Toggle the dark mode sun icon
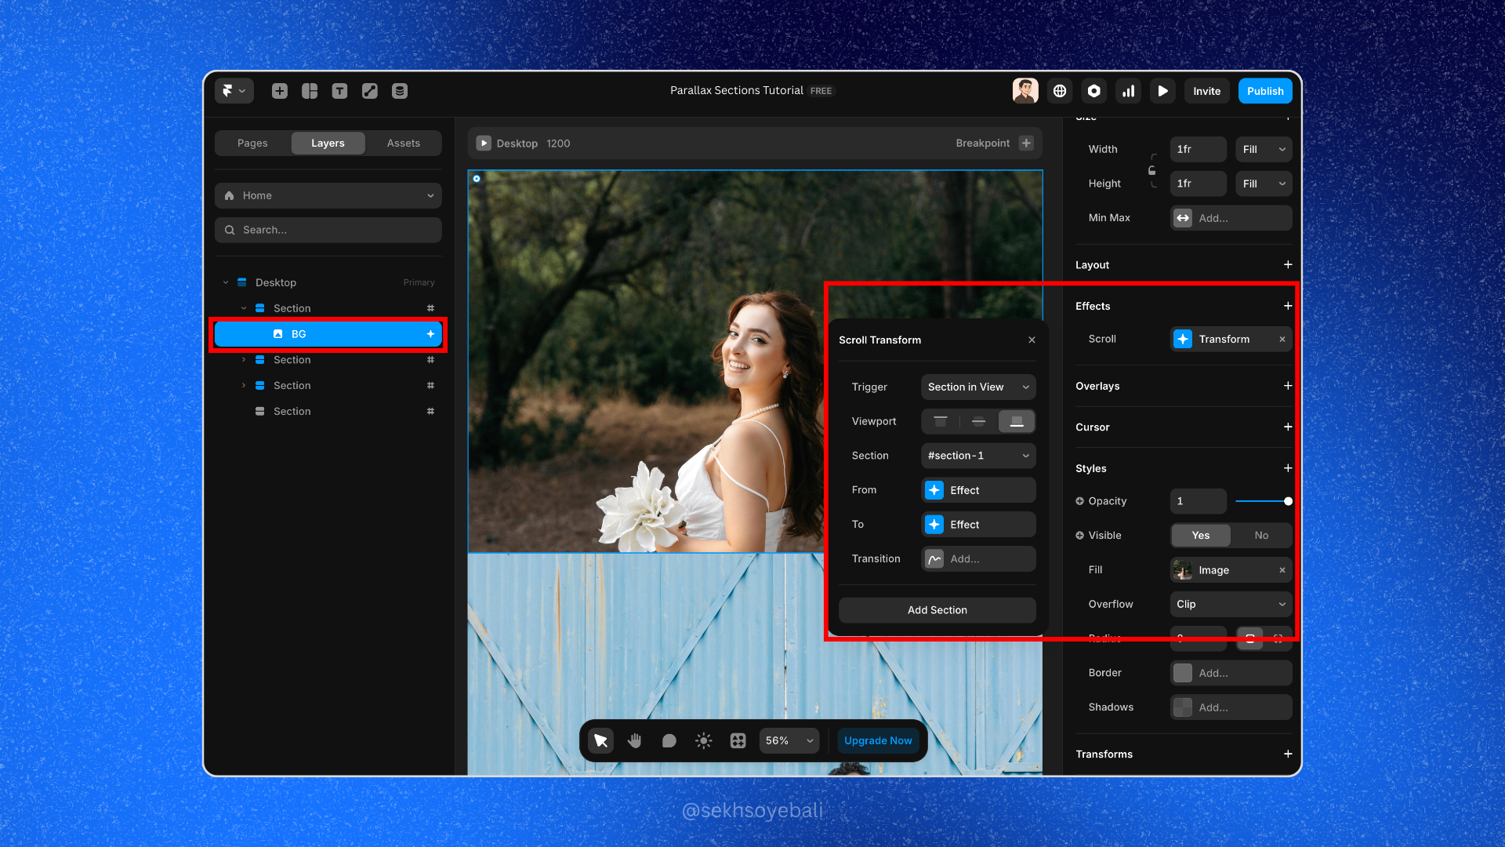The image size is (1505, 847). (x=703, y=740)
